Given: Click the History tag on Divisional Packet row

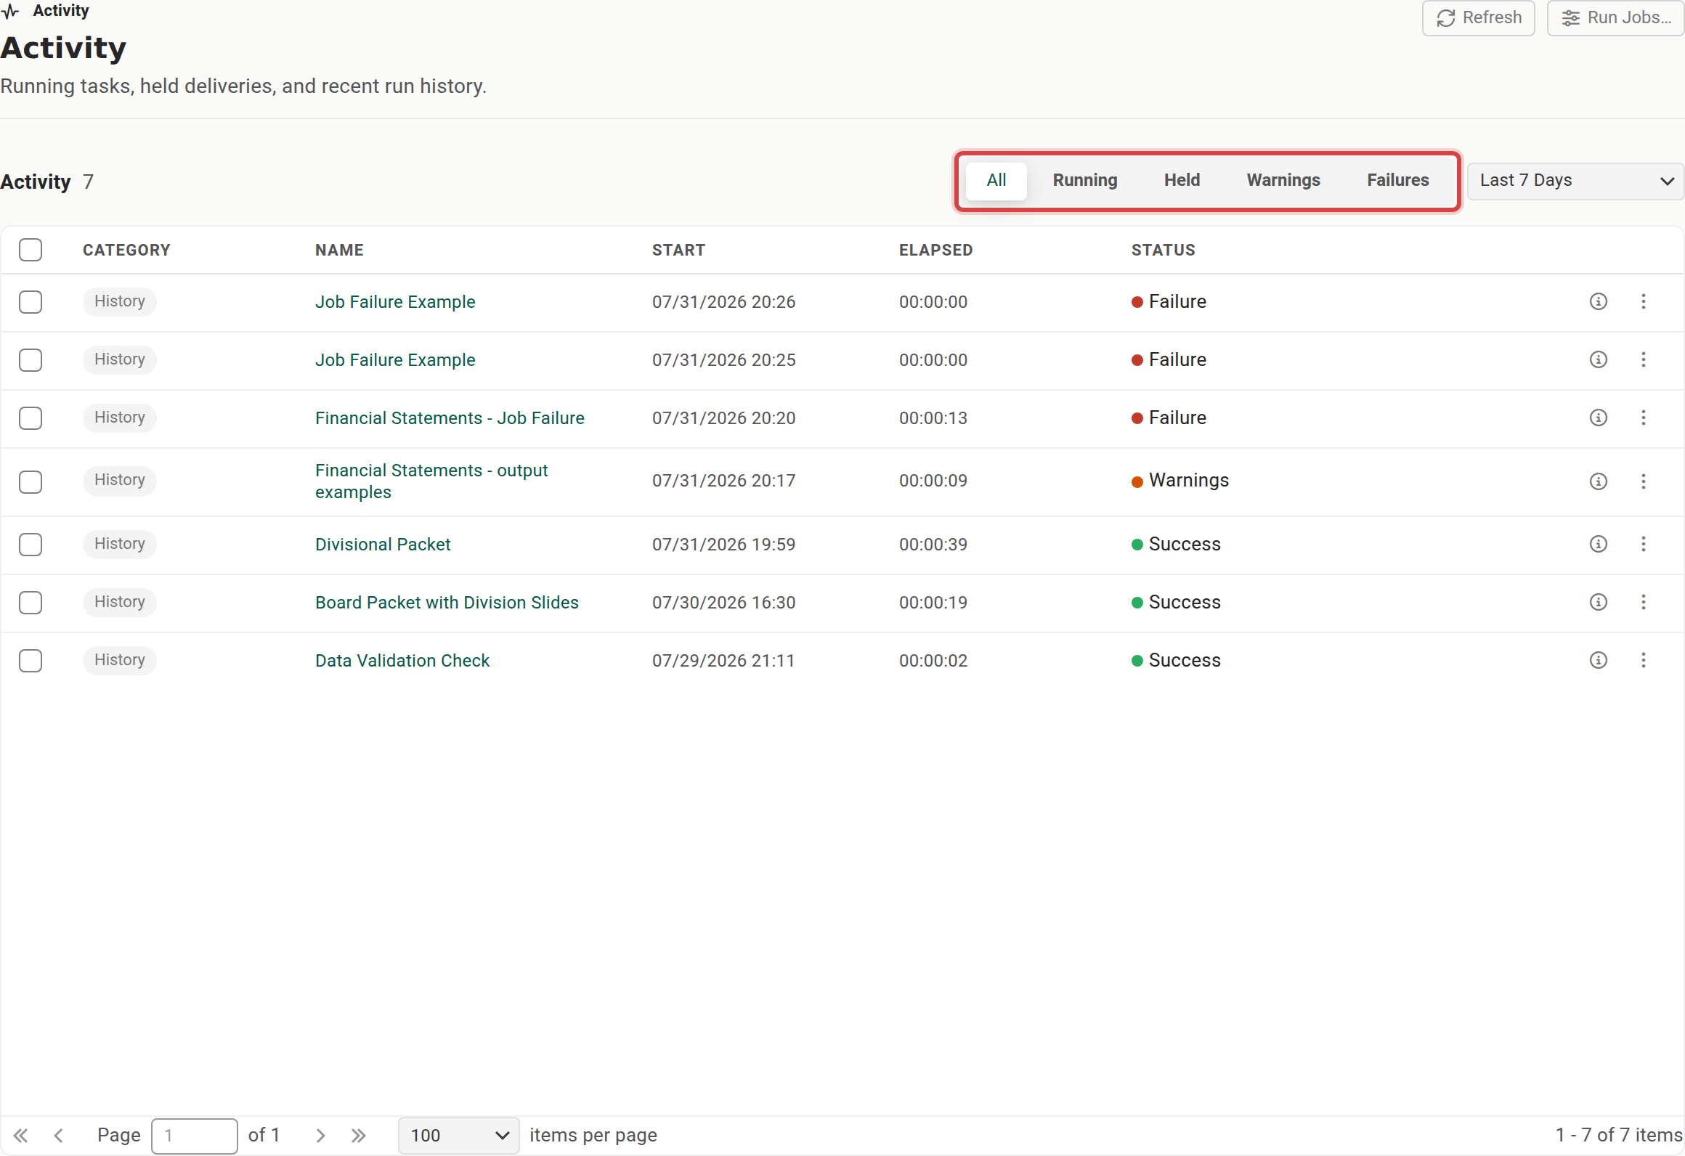Looking at the screenshot, I should tap(120, 544).
